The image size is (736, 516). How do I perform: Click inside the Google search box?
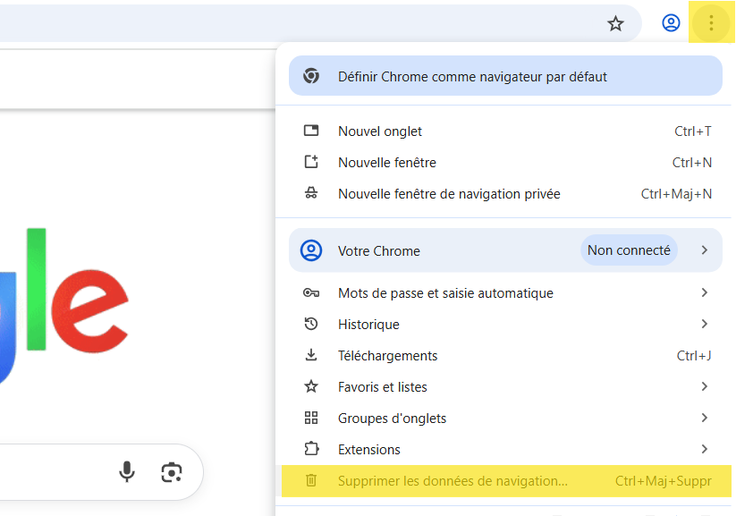tap(54, 471)
